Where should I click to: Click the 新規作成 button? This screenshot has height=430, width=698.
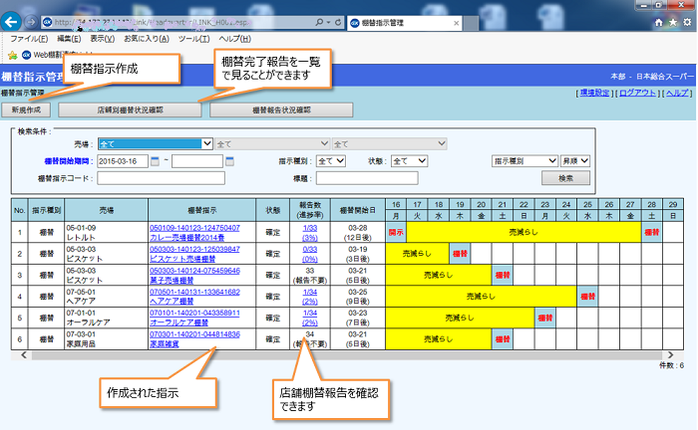[28, 109]
